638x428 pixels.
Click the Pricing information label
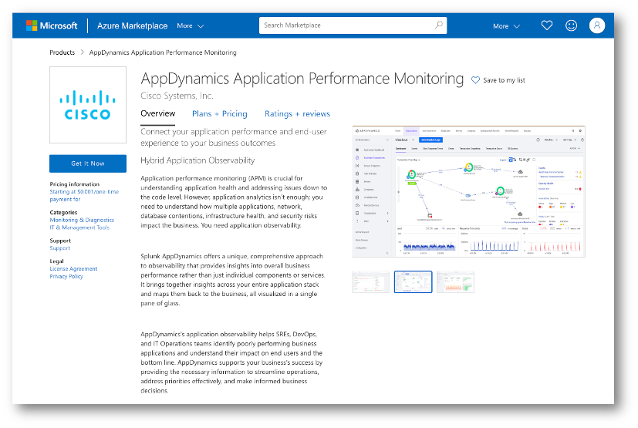click(75, 184)
